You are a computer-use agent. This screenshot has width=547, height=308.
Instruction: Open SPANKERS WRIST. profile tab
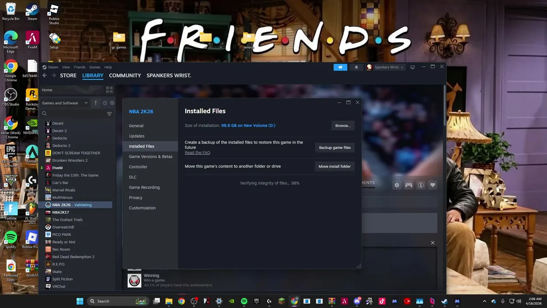169,75
